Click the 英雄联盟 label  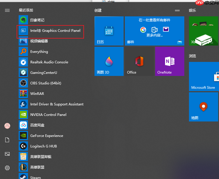point(37,167)
